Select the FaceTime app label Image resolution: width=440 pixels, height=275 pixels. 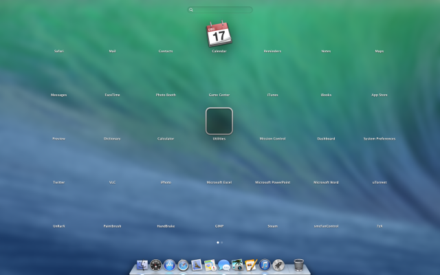tap(112, 95)
